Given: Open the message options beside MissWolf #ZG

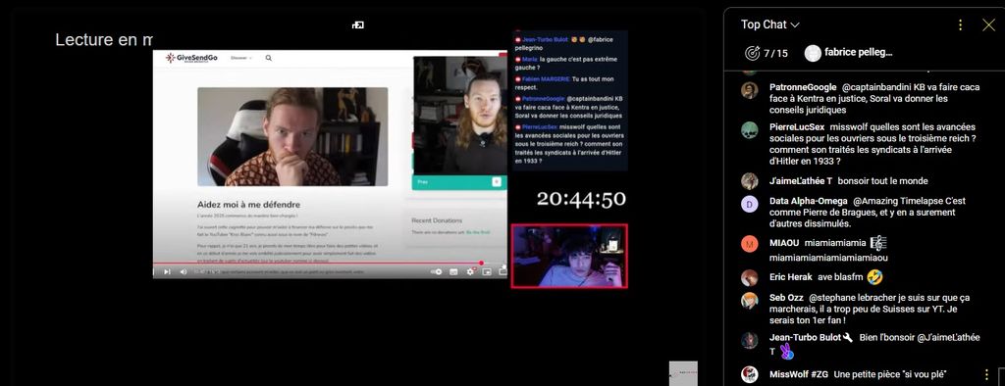Looking at the screenshot, I should [x=986, y=374].
